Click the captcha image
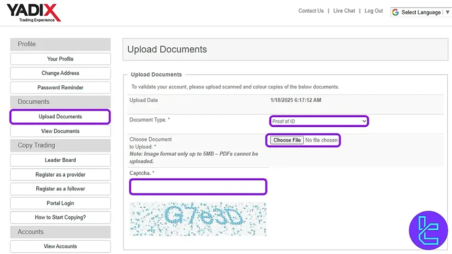The width and height of the screenshot is (452, 254). (x=198, y=219)
